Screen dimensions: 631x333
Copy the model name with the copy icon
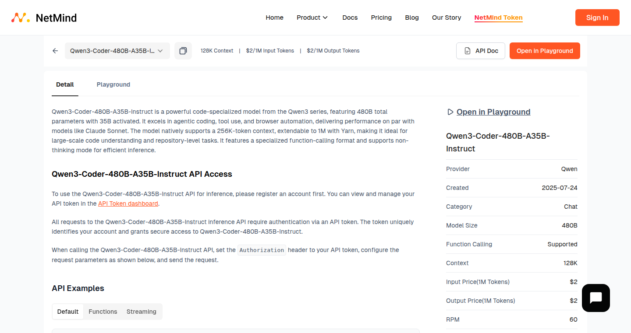[x=183, y=51]
